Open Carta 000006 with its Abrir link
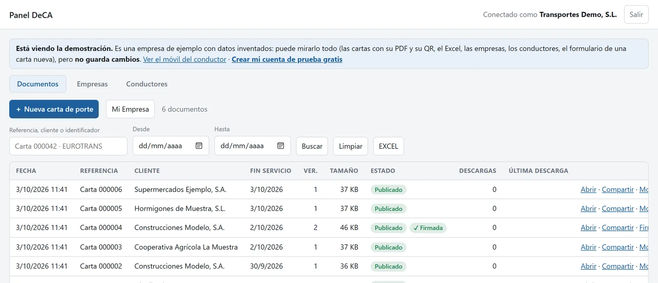The width and height of the screenshot is (658, 283). tap(588, 190)
